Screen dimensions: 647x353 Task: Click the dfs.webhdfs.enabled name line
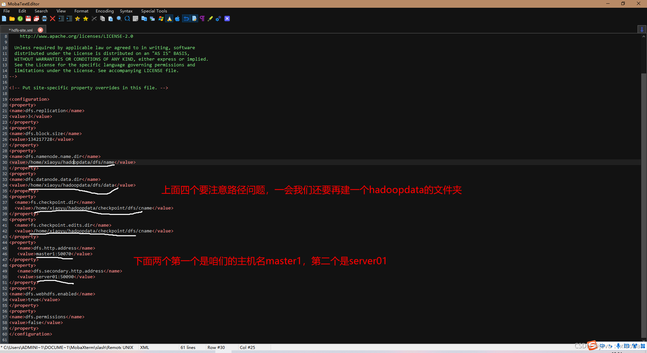point(52,294)
